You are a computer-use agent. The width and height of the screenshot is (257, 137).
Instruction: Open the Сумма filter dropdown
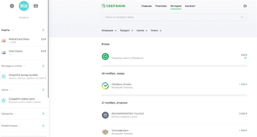point(142,30)
